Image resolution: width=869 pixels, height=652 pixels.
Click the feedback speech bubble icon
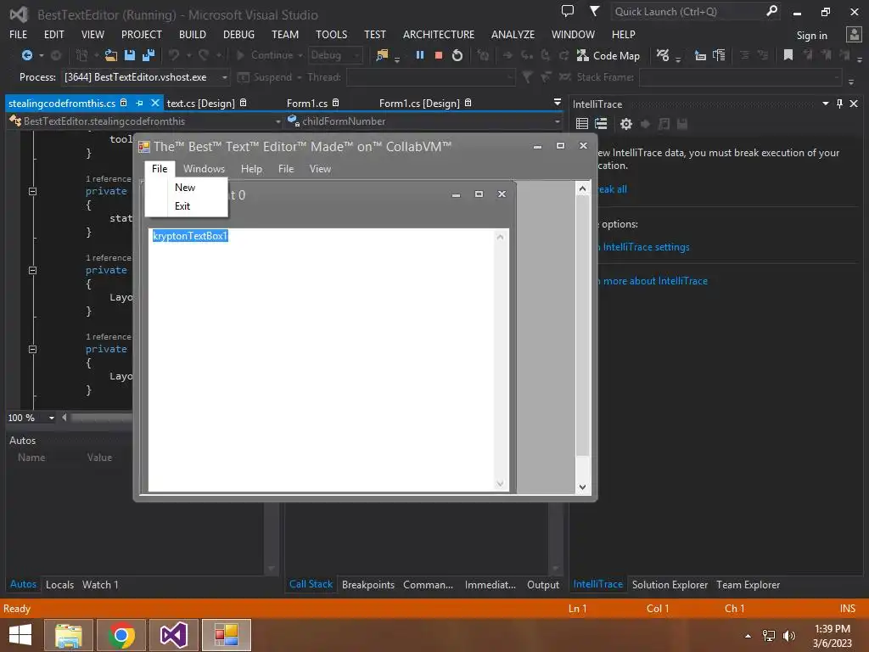(x=568, y=11)
